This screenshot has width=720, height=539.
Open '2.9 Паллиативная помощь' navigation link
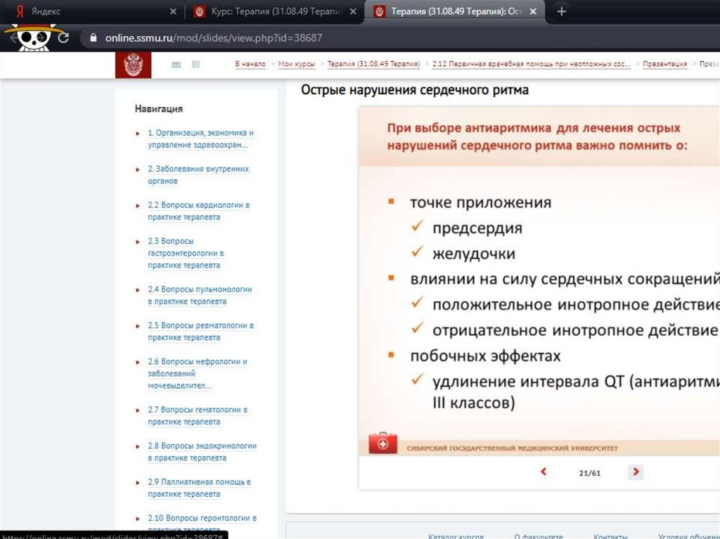click(199, 488)
